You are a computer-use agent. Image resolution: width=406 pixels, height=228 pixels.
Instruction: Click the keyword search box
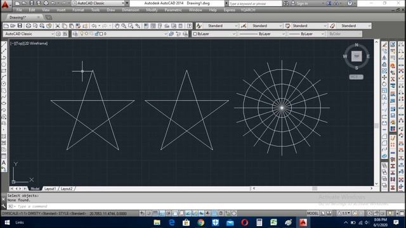coord(255,3)
